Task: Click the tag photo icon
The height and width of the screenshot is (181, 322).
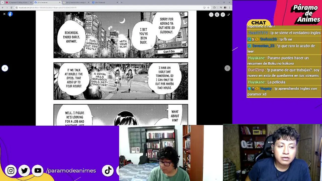Action: coord(223,15)
